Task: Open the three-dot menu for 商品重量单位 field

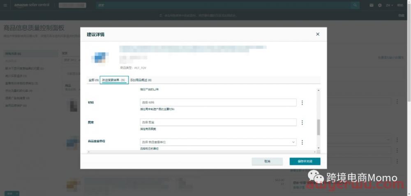Action: pos(302,142)
